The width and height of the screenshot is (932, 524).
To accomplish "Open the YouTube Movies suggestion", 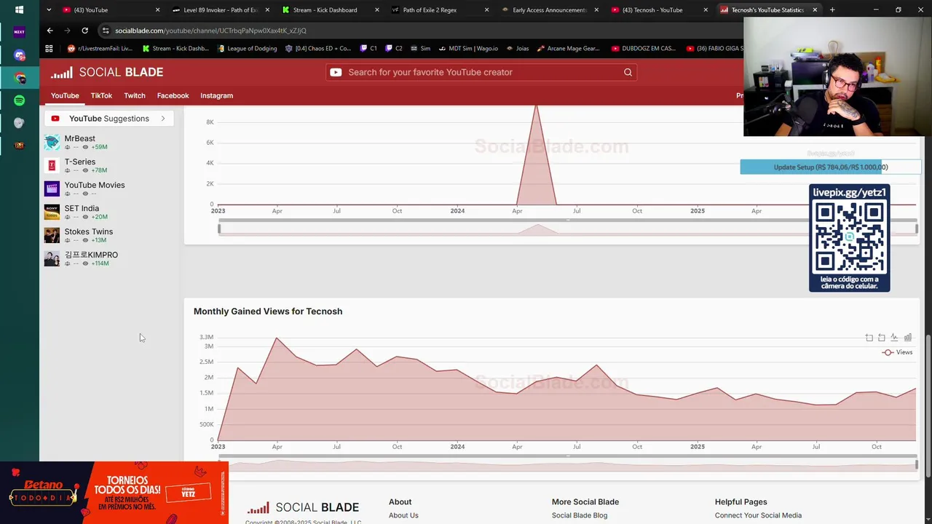I will 95,185.
